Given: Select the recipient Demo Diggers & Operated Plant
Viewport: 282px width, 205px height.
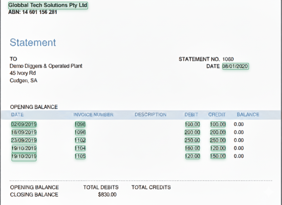Looking at the screenshot, I should [46, 66].
